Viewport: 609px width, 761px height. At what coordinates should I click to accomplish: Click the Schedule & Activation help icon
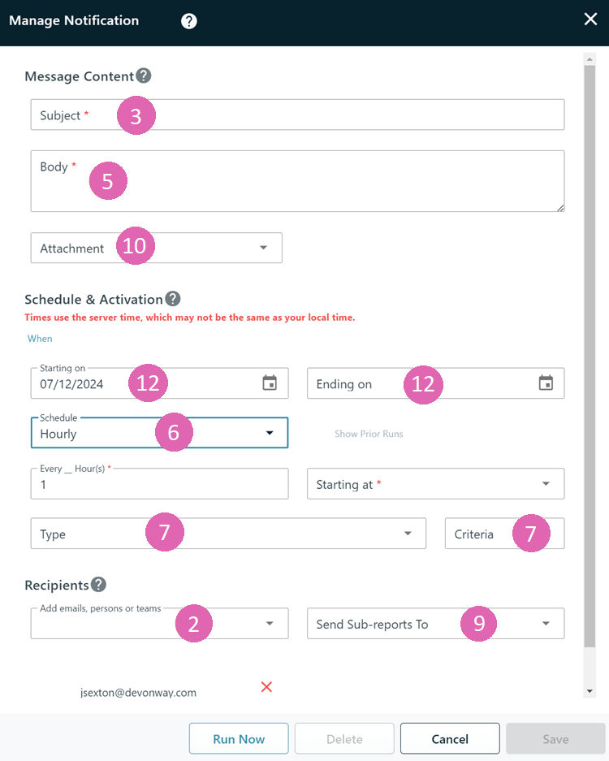coord(173,299)
